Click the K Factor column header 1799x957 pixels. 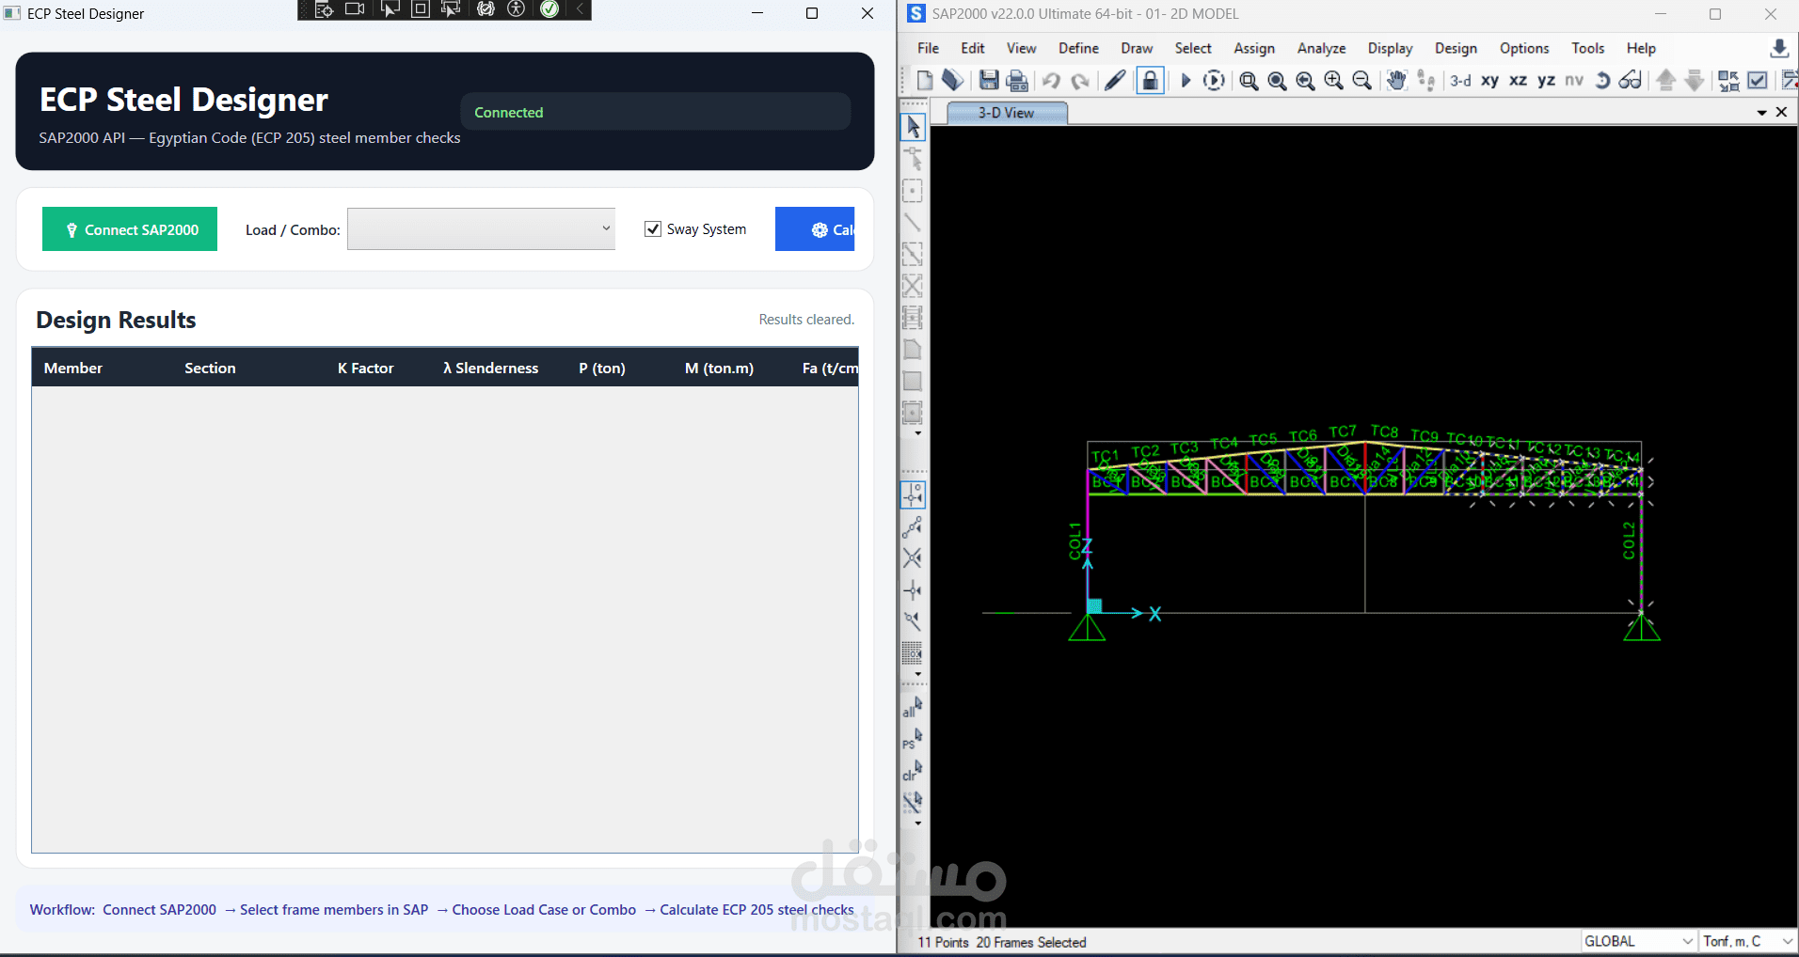coord(365,368)
